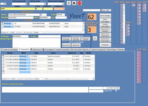Click the horizontal scrollbar of repairs table
Screen dimensions: 148x106
(x=68, y=79)
